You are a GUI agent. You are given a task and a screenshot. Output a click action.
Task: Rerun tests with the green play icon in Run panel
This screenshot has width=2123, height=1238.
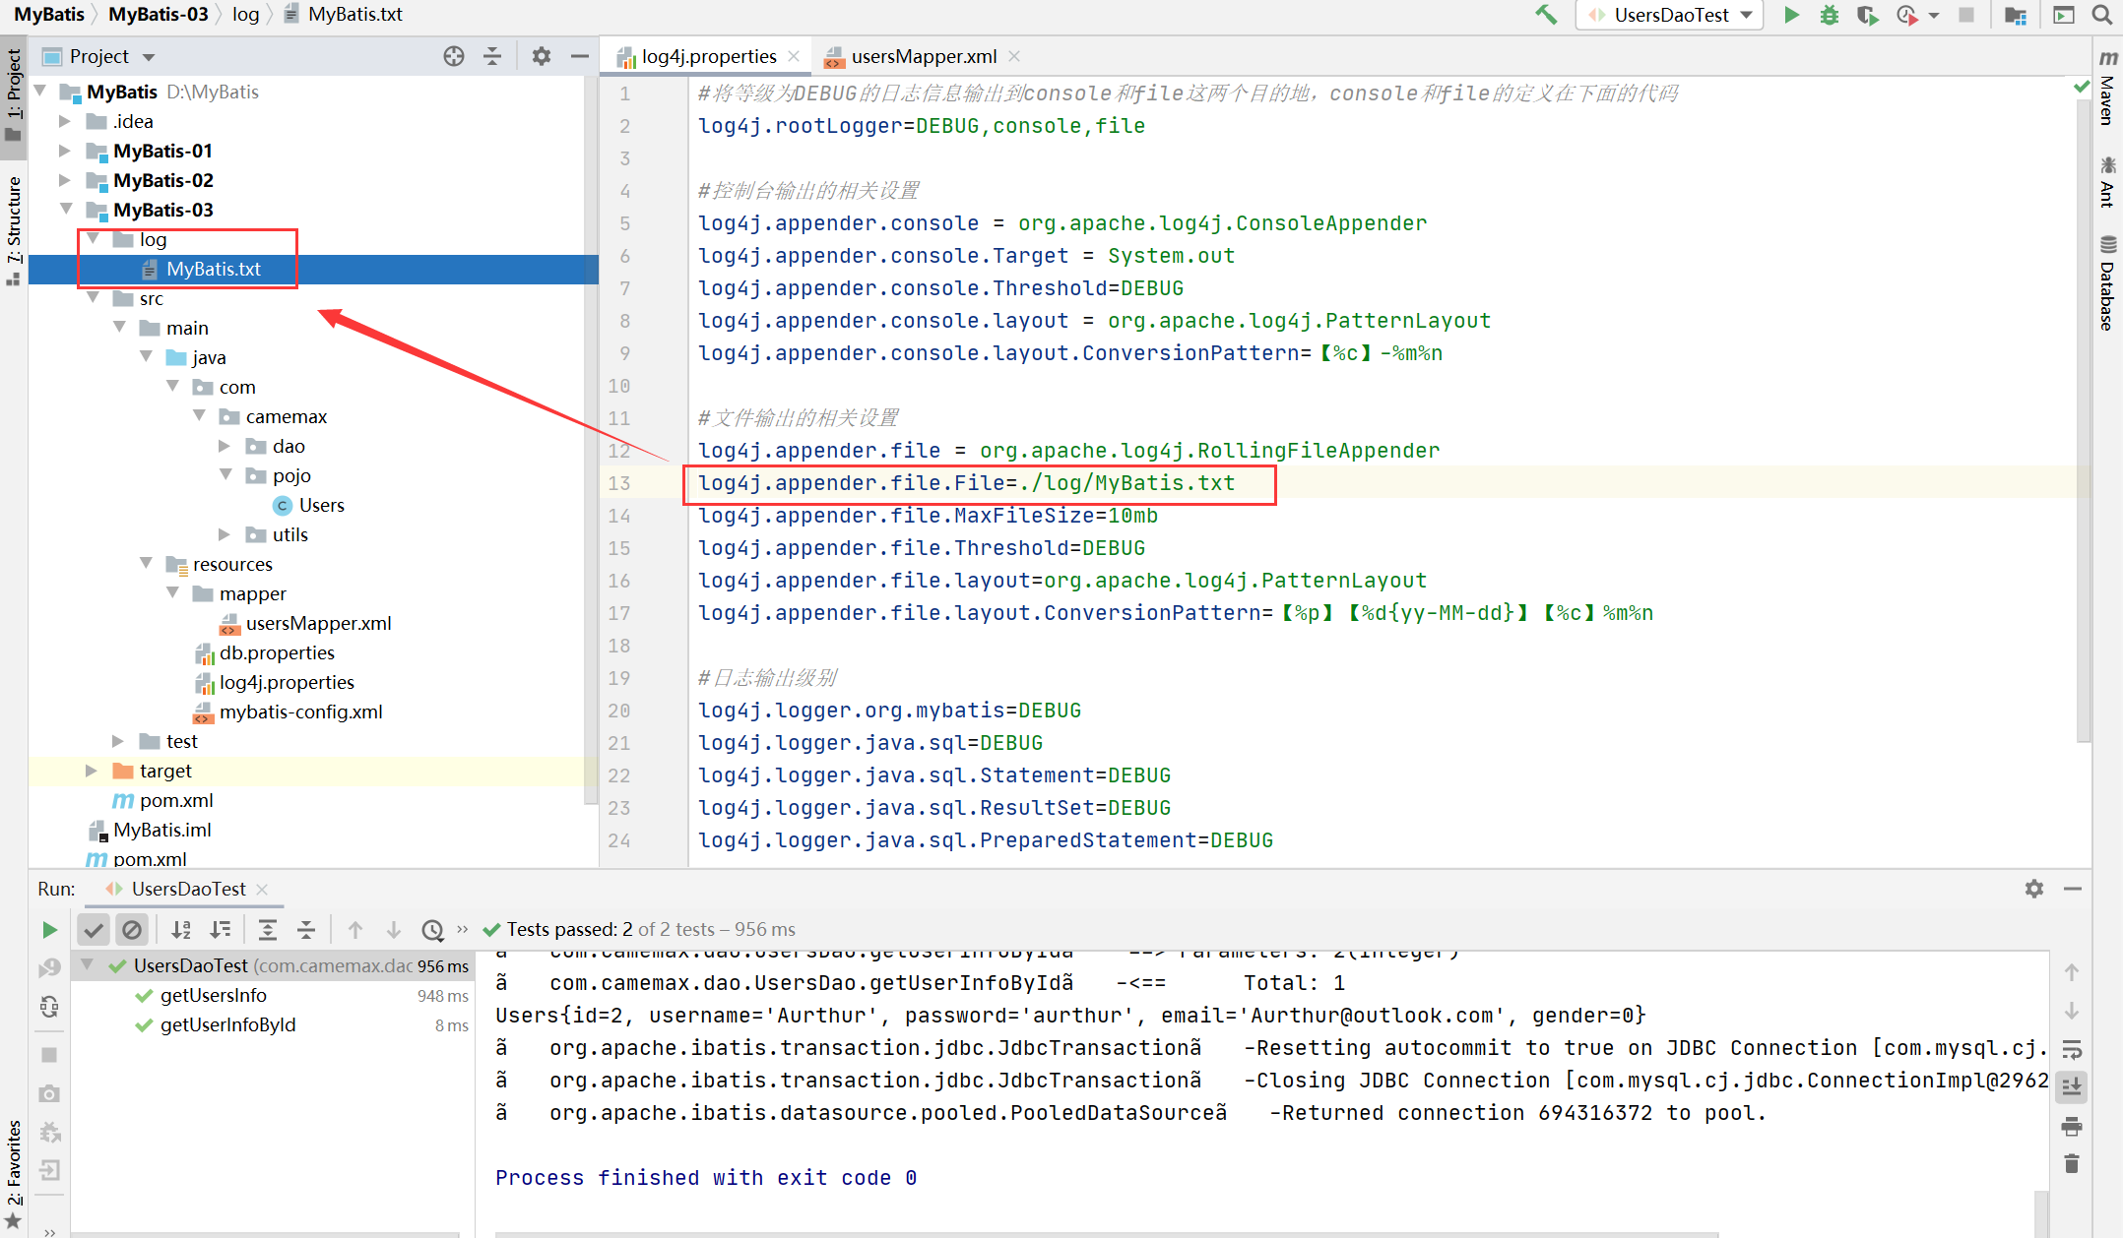point(50,930)
